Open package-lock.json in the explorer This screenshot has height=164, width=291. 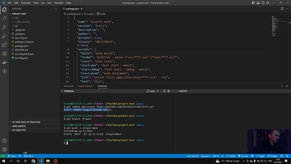tap(24, 42)
